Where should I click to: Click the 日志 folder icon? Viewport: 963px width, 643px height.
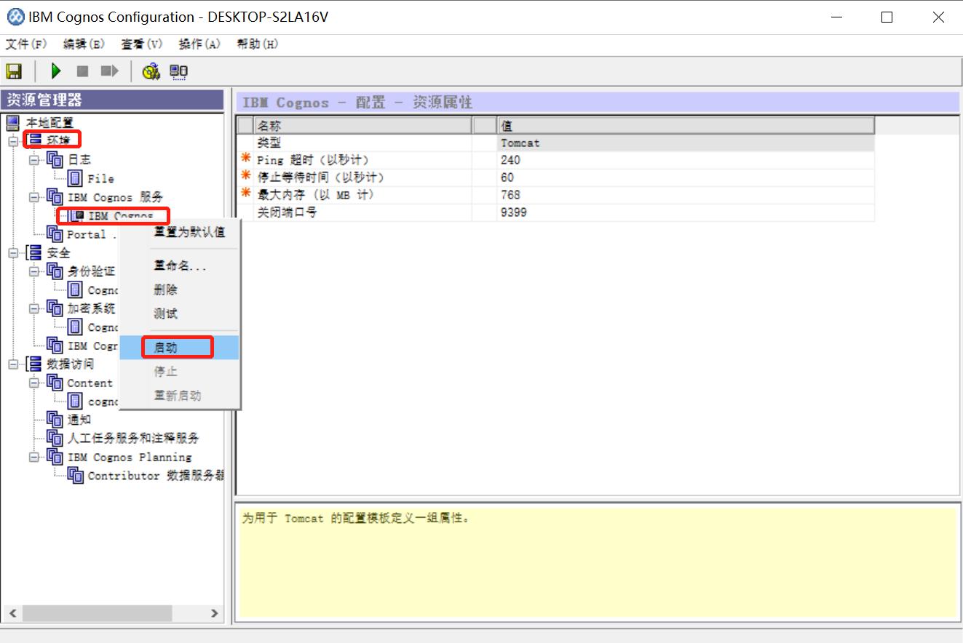click(x=55, y=159)
